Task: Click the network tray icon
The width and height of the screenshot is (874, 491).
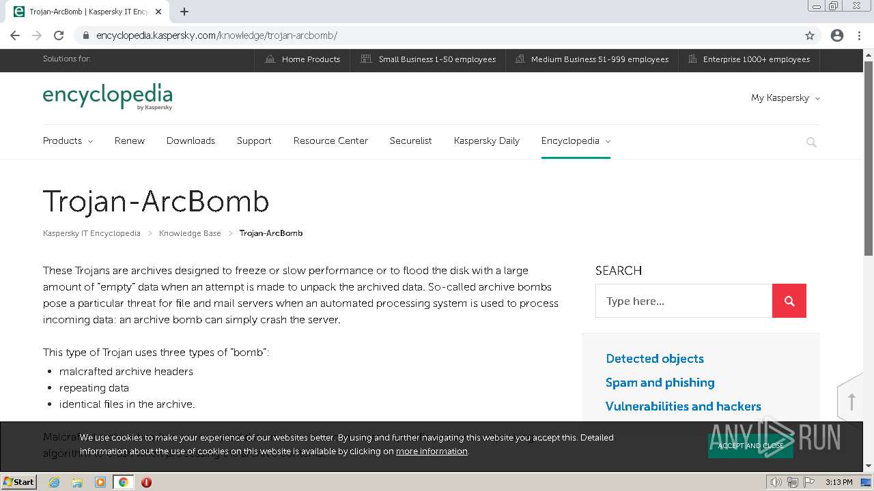Action: click(792, 482)
